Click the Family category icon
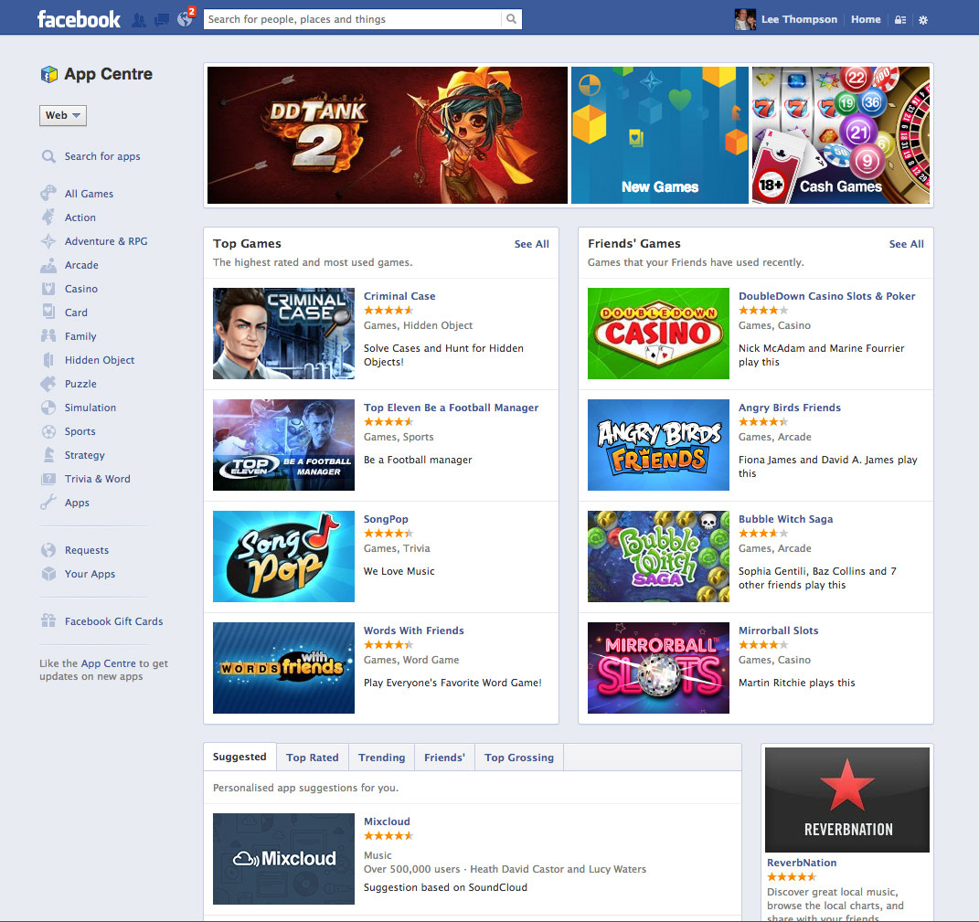This screenshot has width=979, height=922. coord(48,336)
